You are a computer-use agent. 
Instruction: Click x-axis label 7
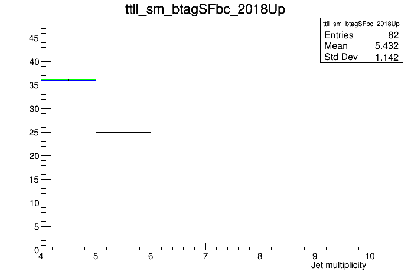[206, 256]
